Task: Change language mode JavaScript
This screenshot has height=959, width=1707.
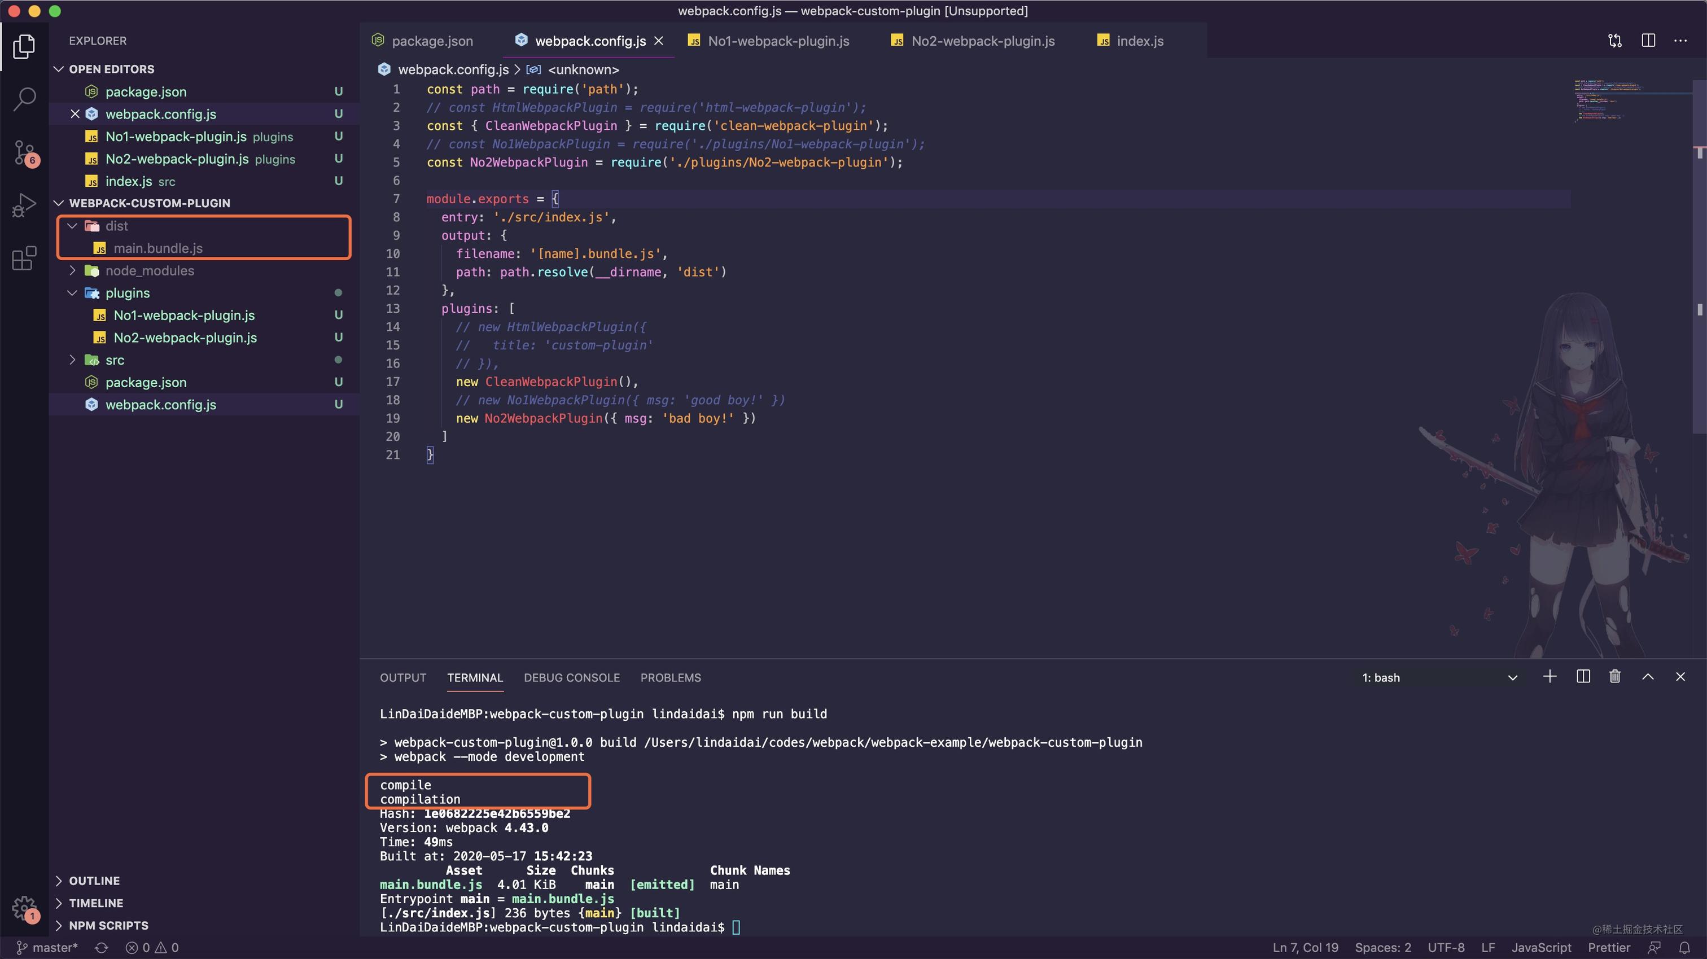Action: (x=1540, y=948)
